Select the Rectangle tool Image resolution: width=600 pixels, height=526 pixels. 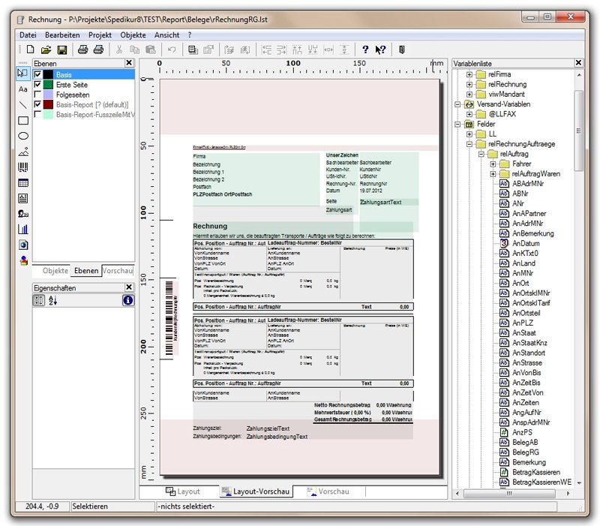23,120
